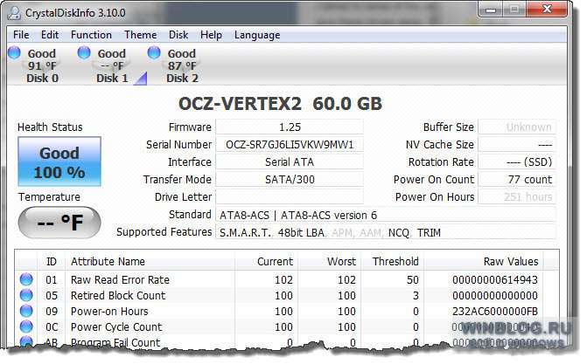Click the Transfer Mode field SATA/300

point(290,180)
